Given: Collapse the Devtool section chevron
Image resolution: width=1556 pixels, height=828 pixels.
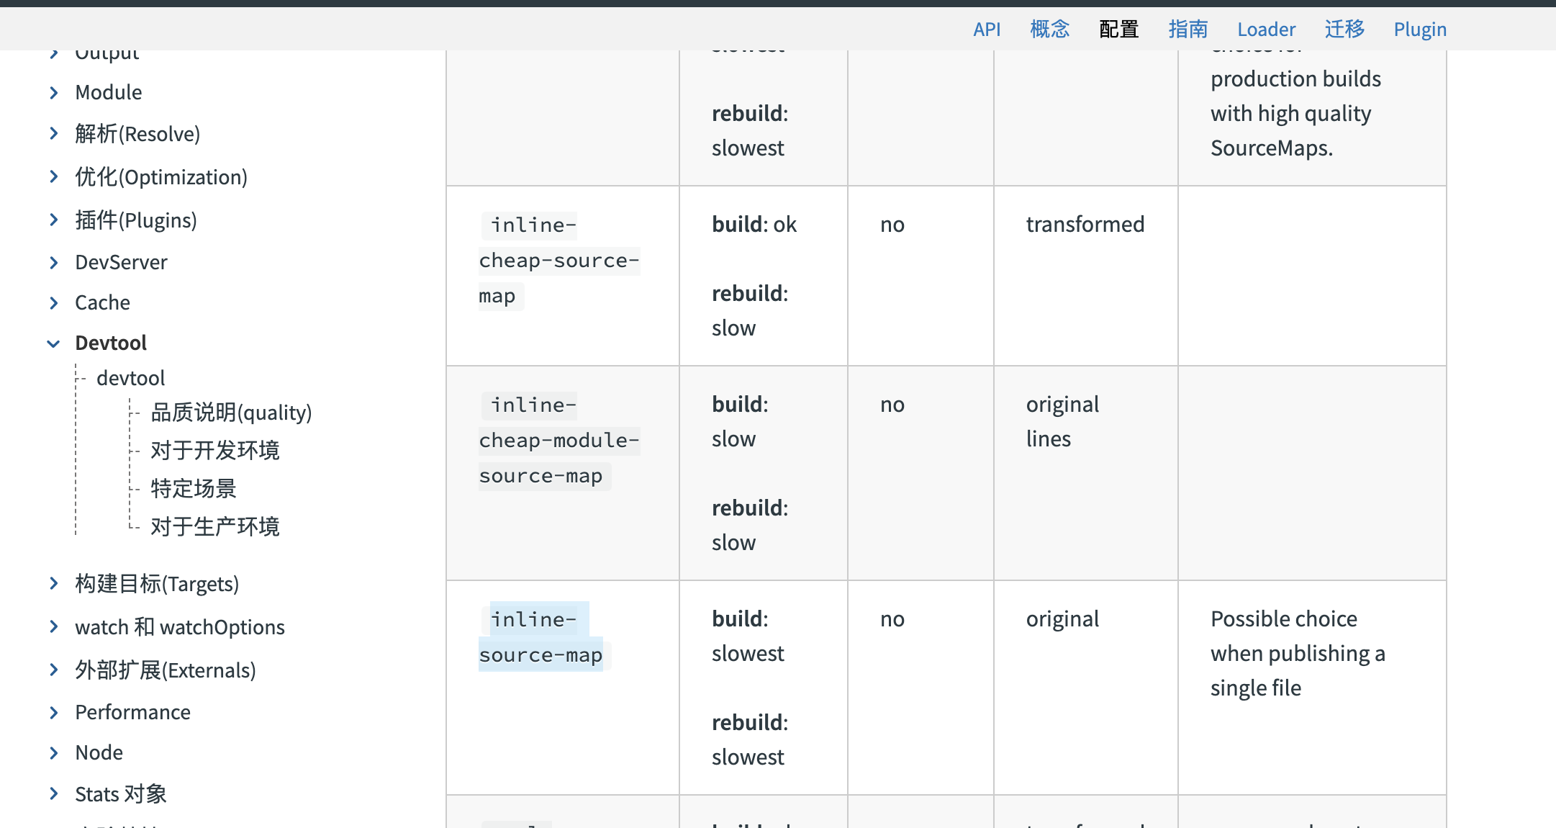Looking at the screenshot, I should coord(54,343).
